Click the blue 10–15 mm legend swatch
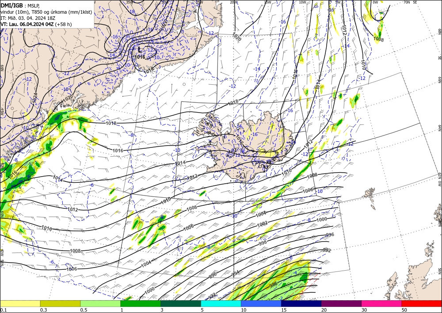Screen dimensions: 442x313 [261, 303]
